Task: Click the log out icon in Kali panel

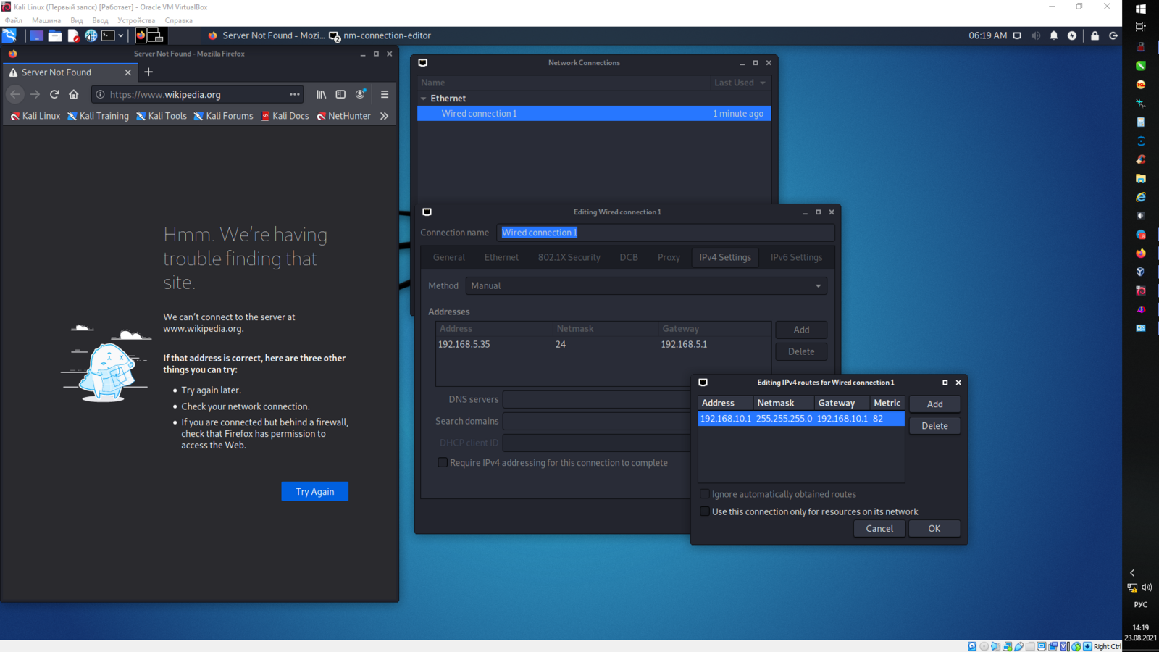Action: [x=1113, y=35]
